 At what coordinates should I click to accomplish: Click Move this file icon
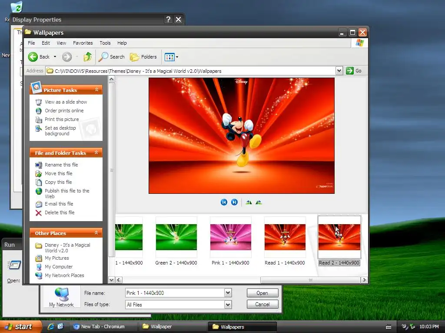coord(39,173)
